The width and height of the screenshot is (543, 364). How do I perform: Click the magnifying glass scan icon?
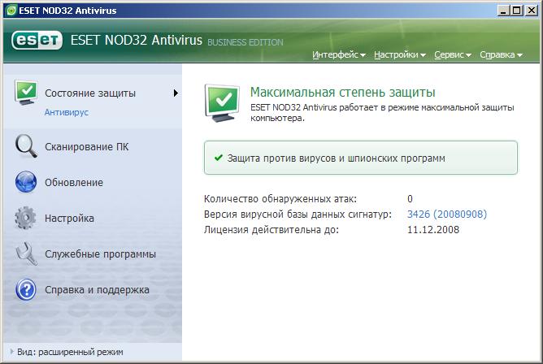coord(26,146)
